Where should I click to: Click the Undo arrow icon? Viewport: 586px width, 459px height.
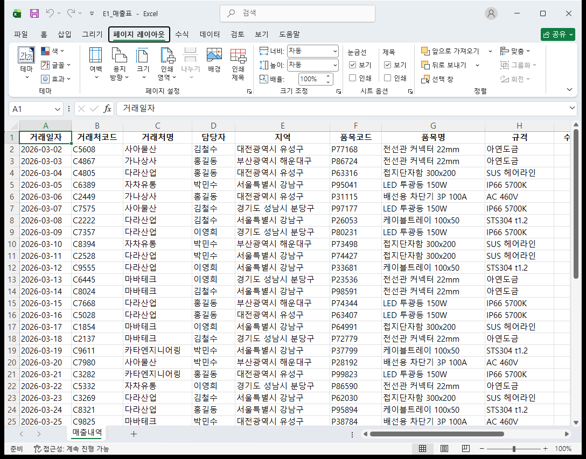pos(50,13)
